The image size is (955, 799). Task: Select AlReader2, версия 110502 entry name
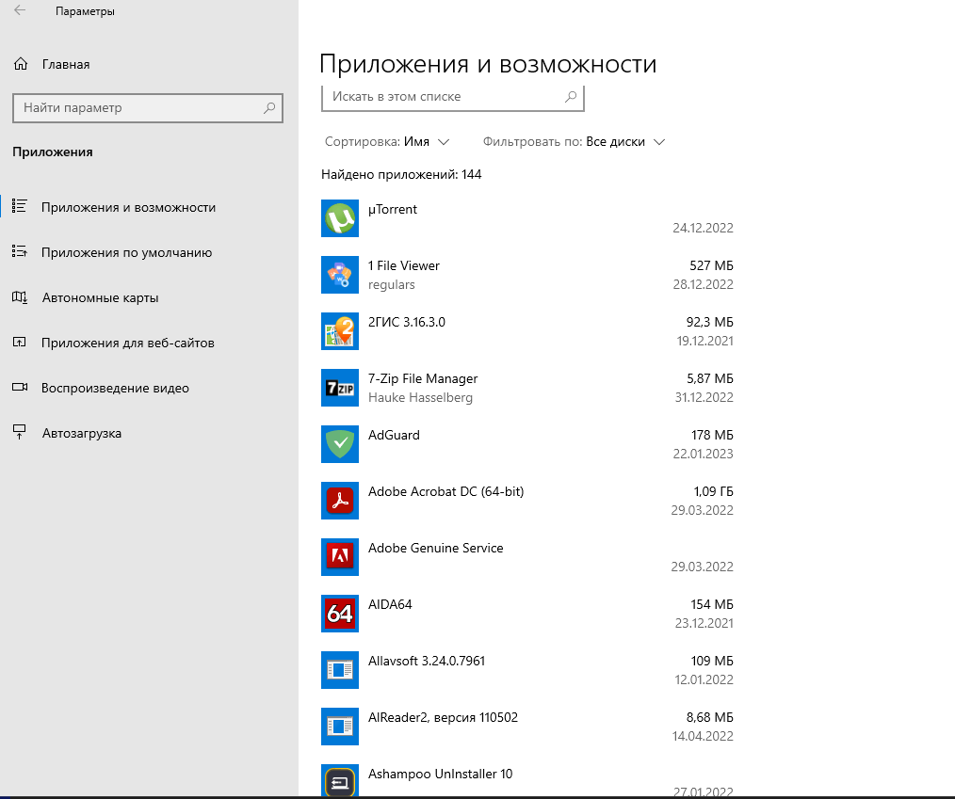[x=443, y=717]
